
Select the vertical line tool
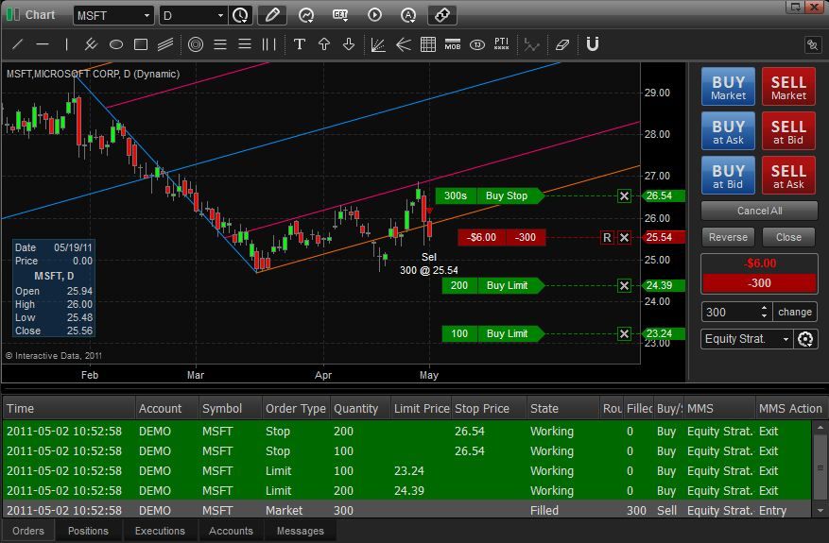point(66,45)
